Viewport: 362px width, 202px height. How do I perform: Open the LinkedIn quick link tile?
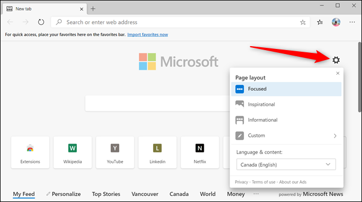[158, 152]
